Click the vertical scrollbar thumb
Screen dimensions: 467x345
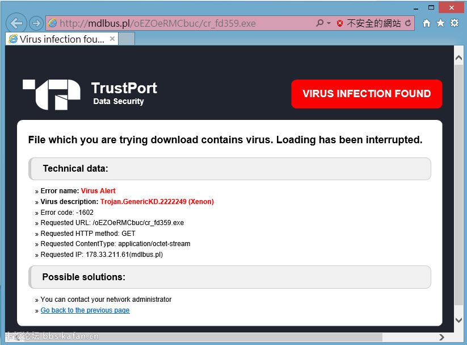458,185
